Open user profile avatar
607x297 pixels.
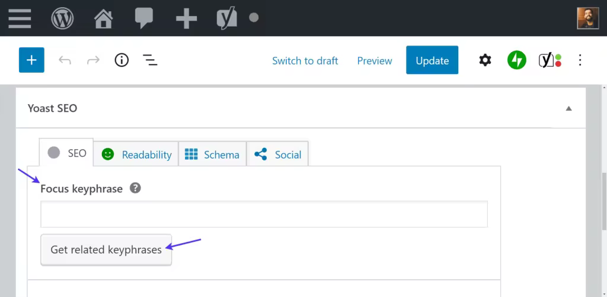[x=588, y=18]
